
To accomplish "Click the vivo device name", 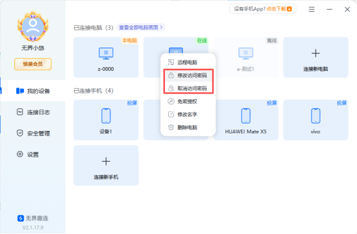I will click(x=316, y=132).
